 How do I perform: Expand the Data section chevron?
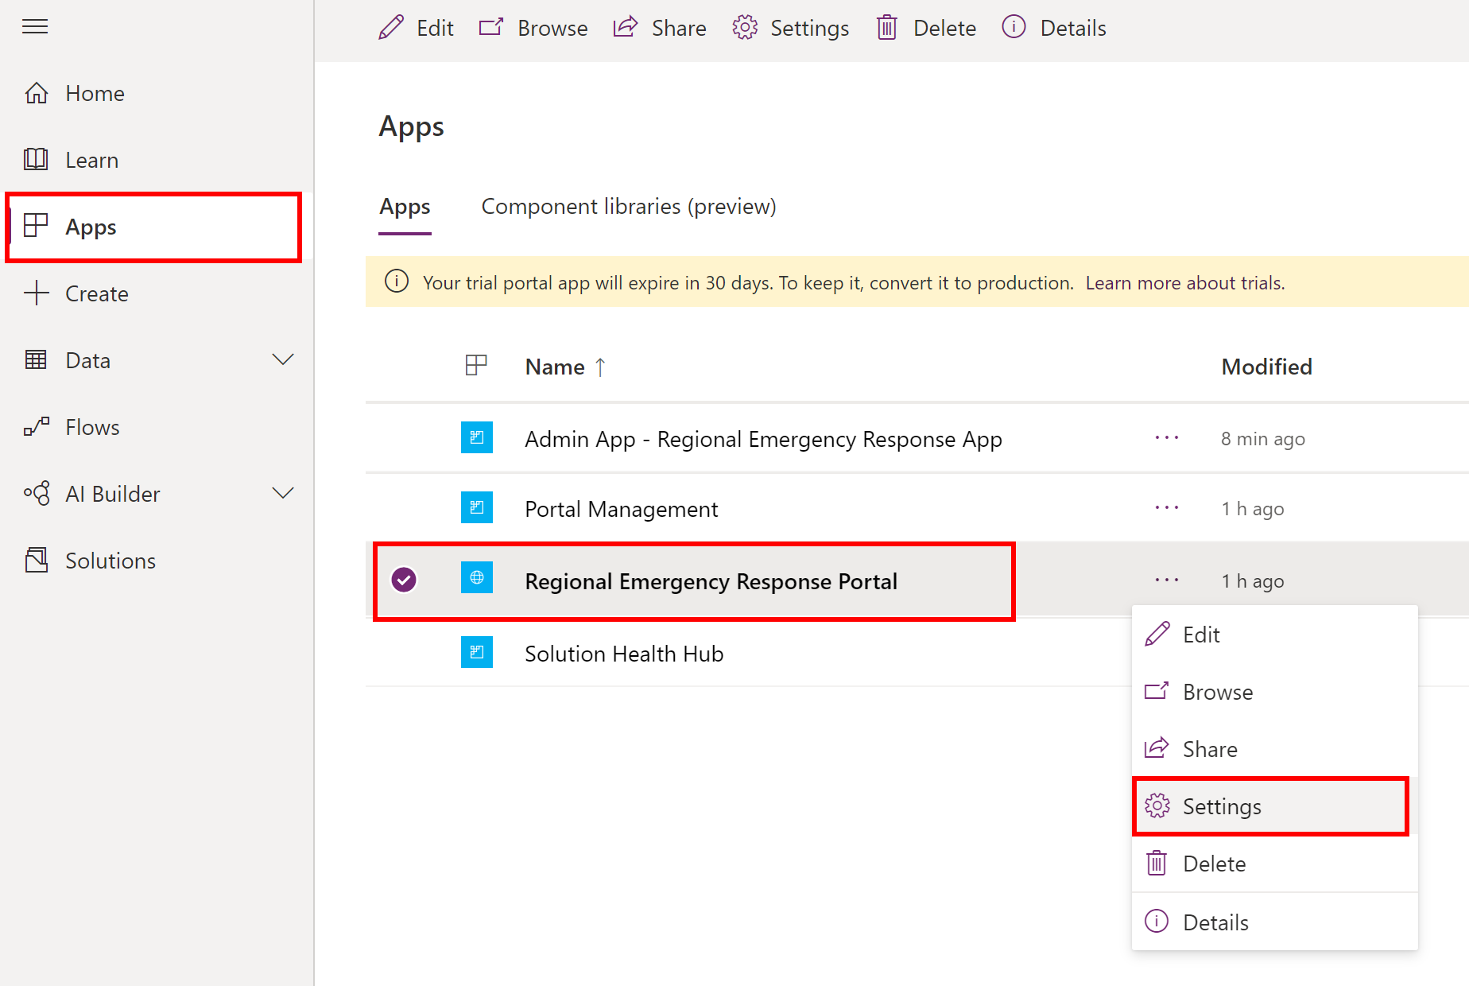283,359
